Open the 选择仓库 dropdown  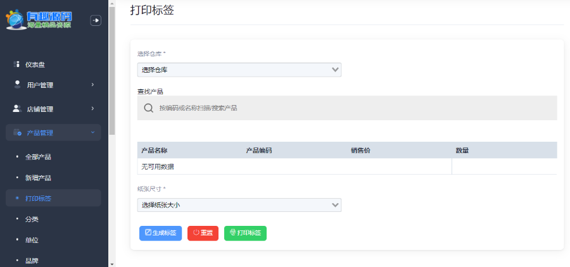click(239, 70)
